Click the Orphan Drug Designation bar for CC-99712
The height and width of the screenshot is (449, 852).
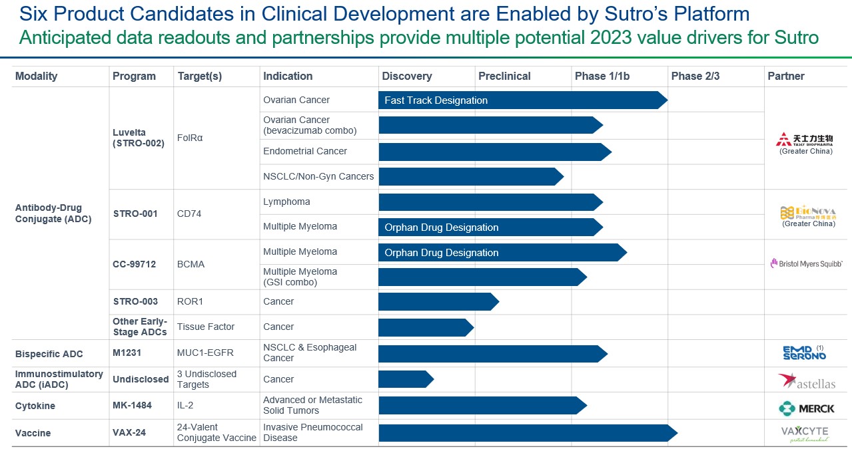(x=500, y=253)
